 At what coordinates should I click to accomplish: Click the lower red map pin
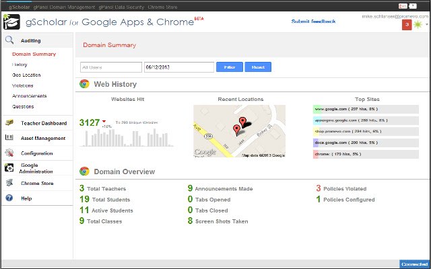(x=236, y=130)
